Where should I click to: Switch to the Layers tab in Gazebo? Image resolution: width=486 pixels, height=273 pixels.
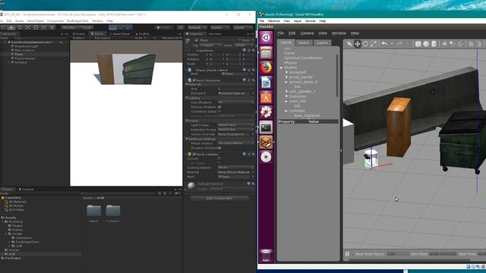pos(322,42)
